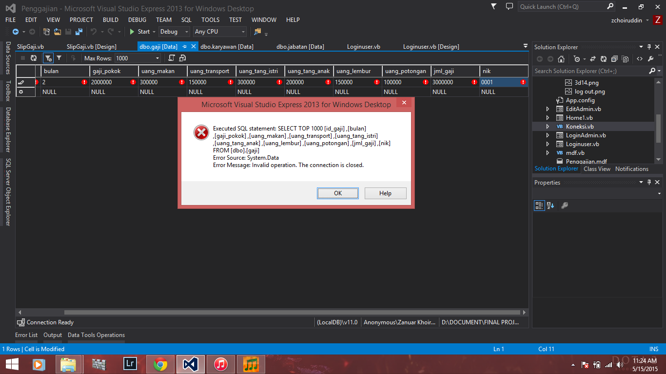Screen dimensions: 666x374
Task: Click the nik cell containing 0001
Action: 504,82
